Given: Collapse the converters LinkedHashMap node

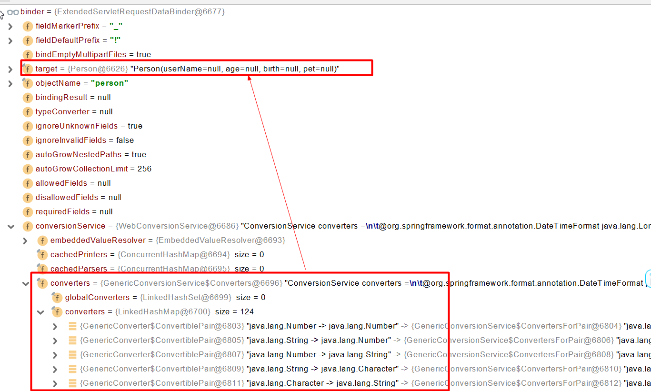Looking at the screenshot, I should tap(40, 312).
